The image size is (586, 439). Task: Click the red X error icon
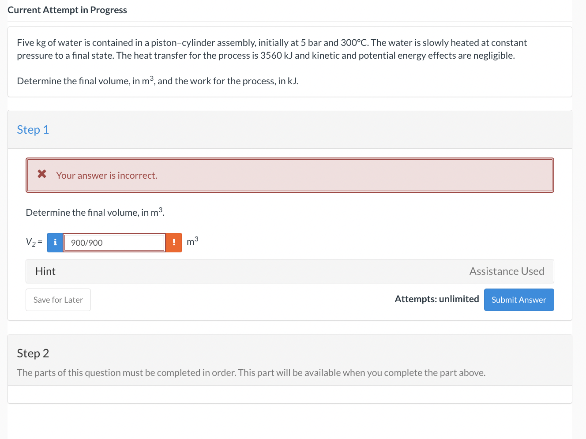42,174
